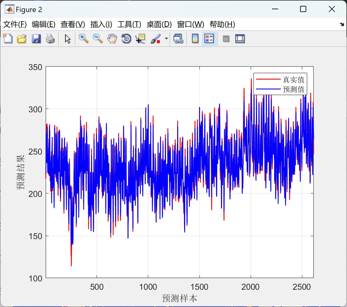Click x-axis tick label 500
The width and height of the screenshot is (347, 307).
[97, 287]
